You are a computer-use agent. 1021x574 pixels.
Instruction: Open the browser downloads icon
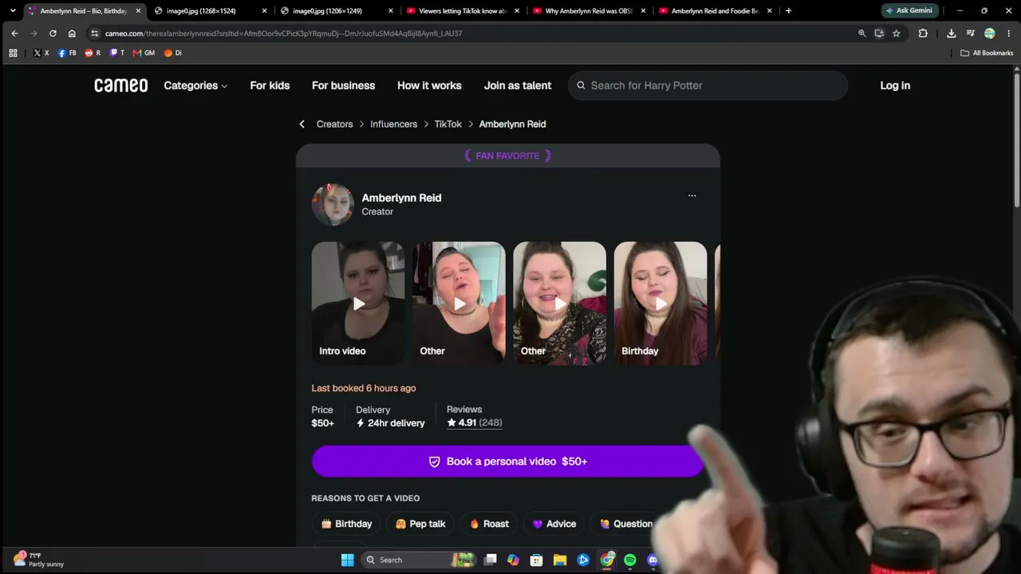tap(951, 33)
